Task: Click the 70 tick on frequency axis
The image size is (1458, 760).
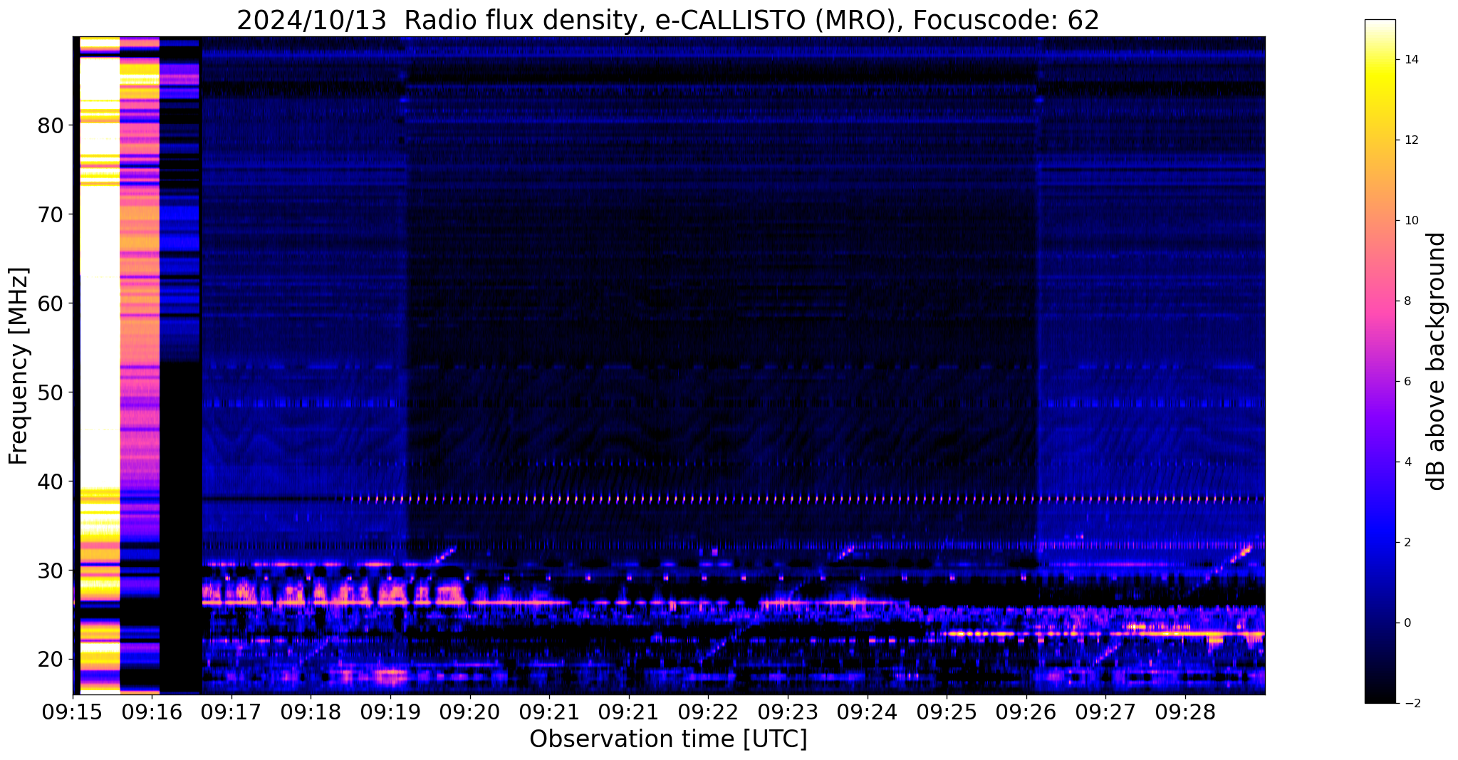Action: coord(51,215)
